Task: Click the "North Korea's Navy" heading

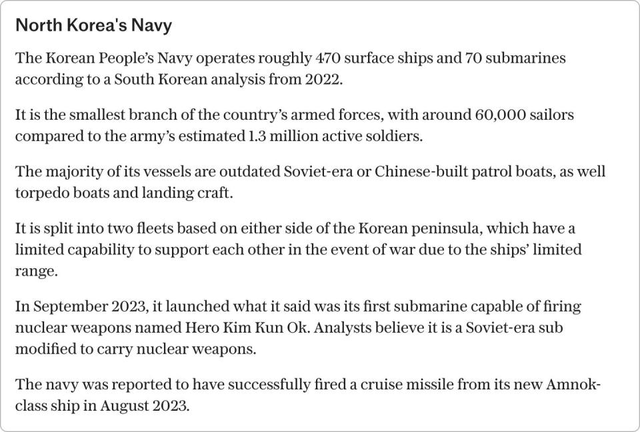Action: coord(93,25)
